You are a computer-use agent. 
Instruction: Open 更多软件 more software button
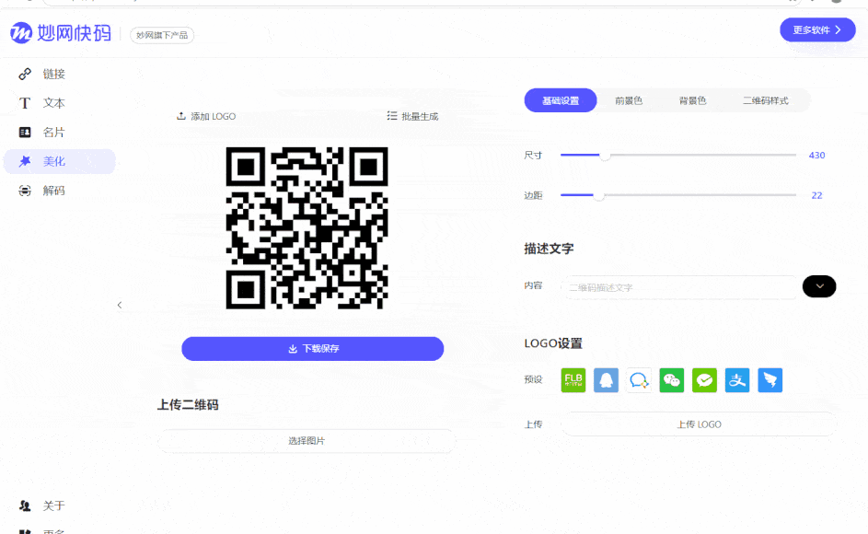817,29
